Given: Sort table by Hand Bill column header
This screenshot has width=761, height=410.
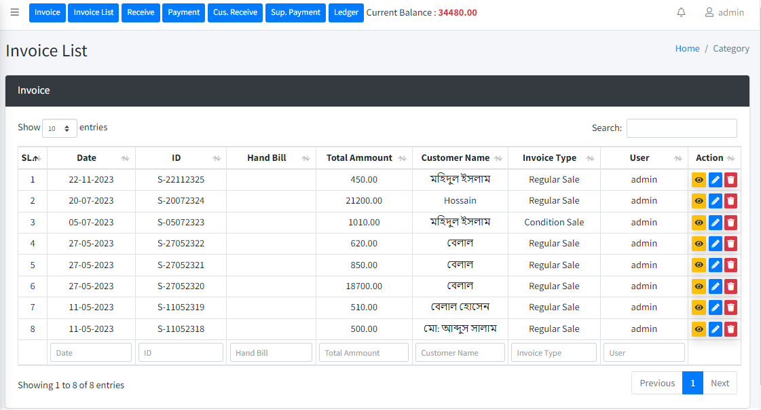Looking at the screenshot, I should coord(271,157).
